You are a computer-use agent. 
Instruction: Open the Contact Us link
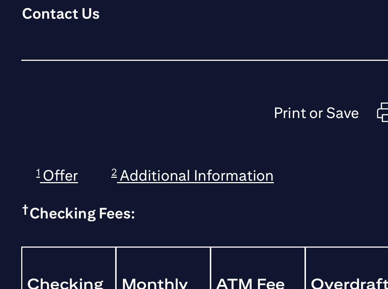point(61,14)
